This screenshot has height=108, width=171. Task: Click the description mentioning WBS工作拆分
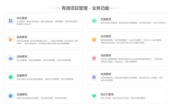pos(133,23)
